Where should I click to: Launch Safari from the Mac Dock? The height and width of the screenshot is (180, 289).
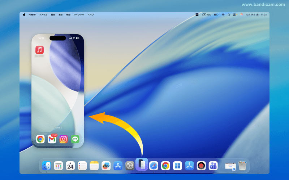coord(154,166)
